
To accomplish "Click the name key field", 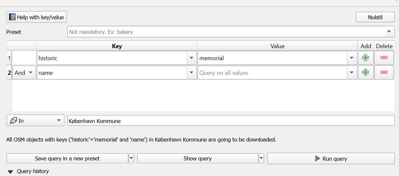I will click(x=112, y=73).
